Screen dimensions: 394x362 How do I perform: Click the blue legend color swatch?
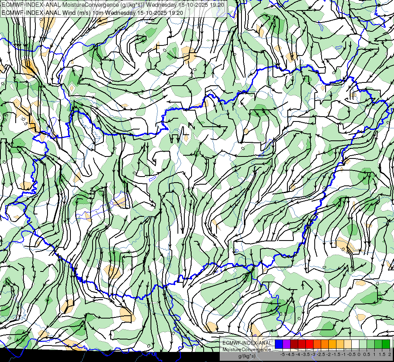279,344
